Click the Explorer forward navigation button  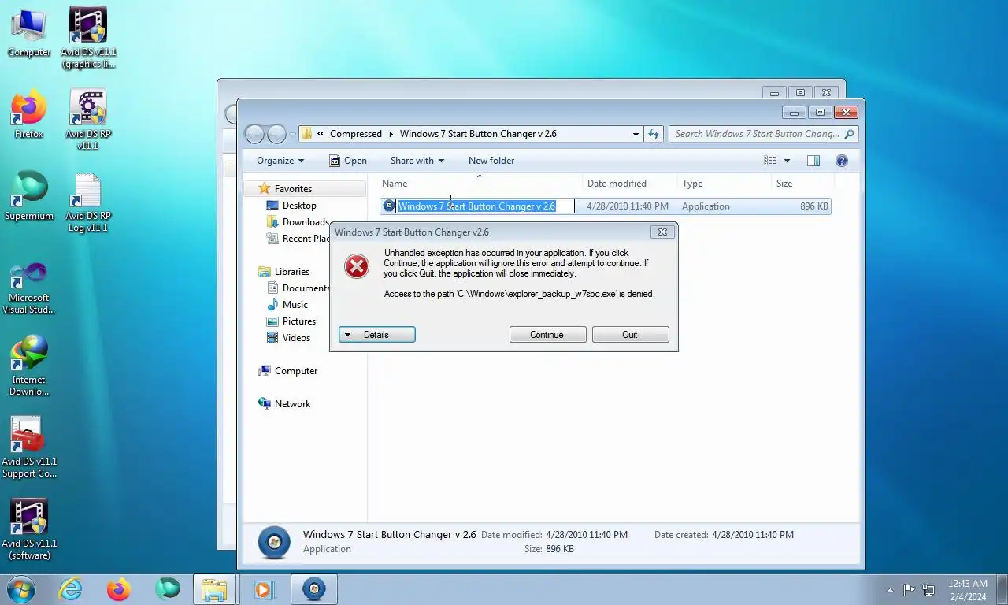click(276, 134)
